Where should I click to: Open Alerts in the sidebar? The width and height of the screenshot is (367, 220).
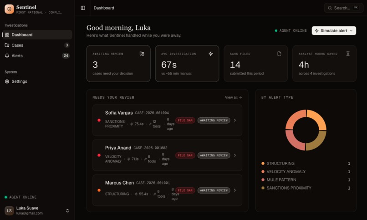tap(37, 55)
